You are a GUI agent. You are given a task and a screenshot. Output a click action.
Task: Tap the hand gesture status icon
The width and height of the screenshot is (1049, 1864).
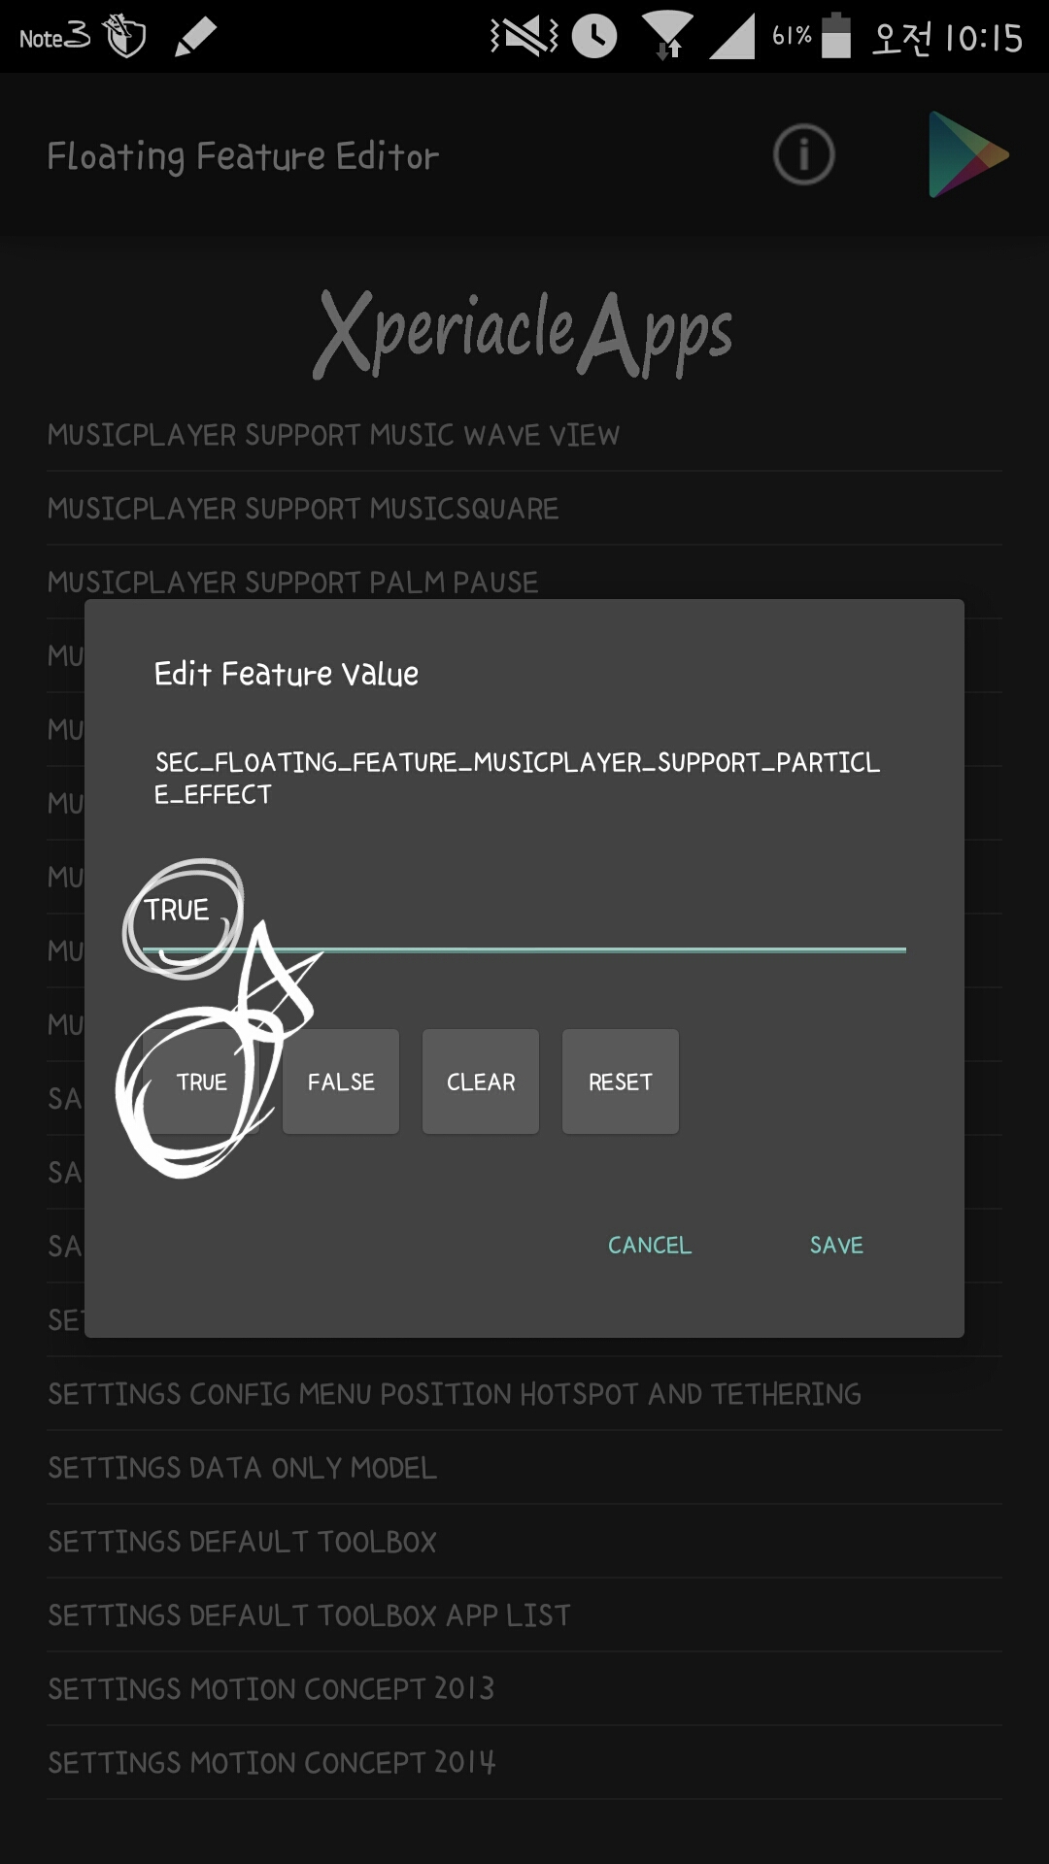coord(124,37)
